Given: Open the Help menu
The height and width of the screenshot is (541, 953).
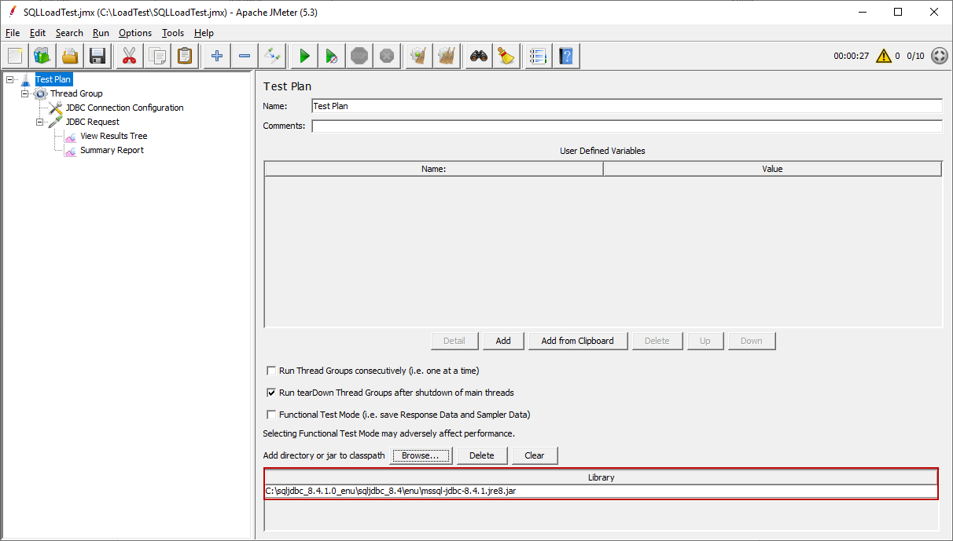Looking at the screenshot, I should 204,33.
